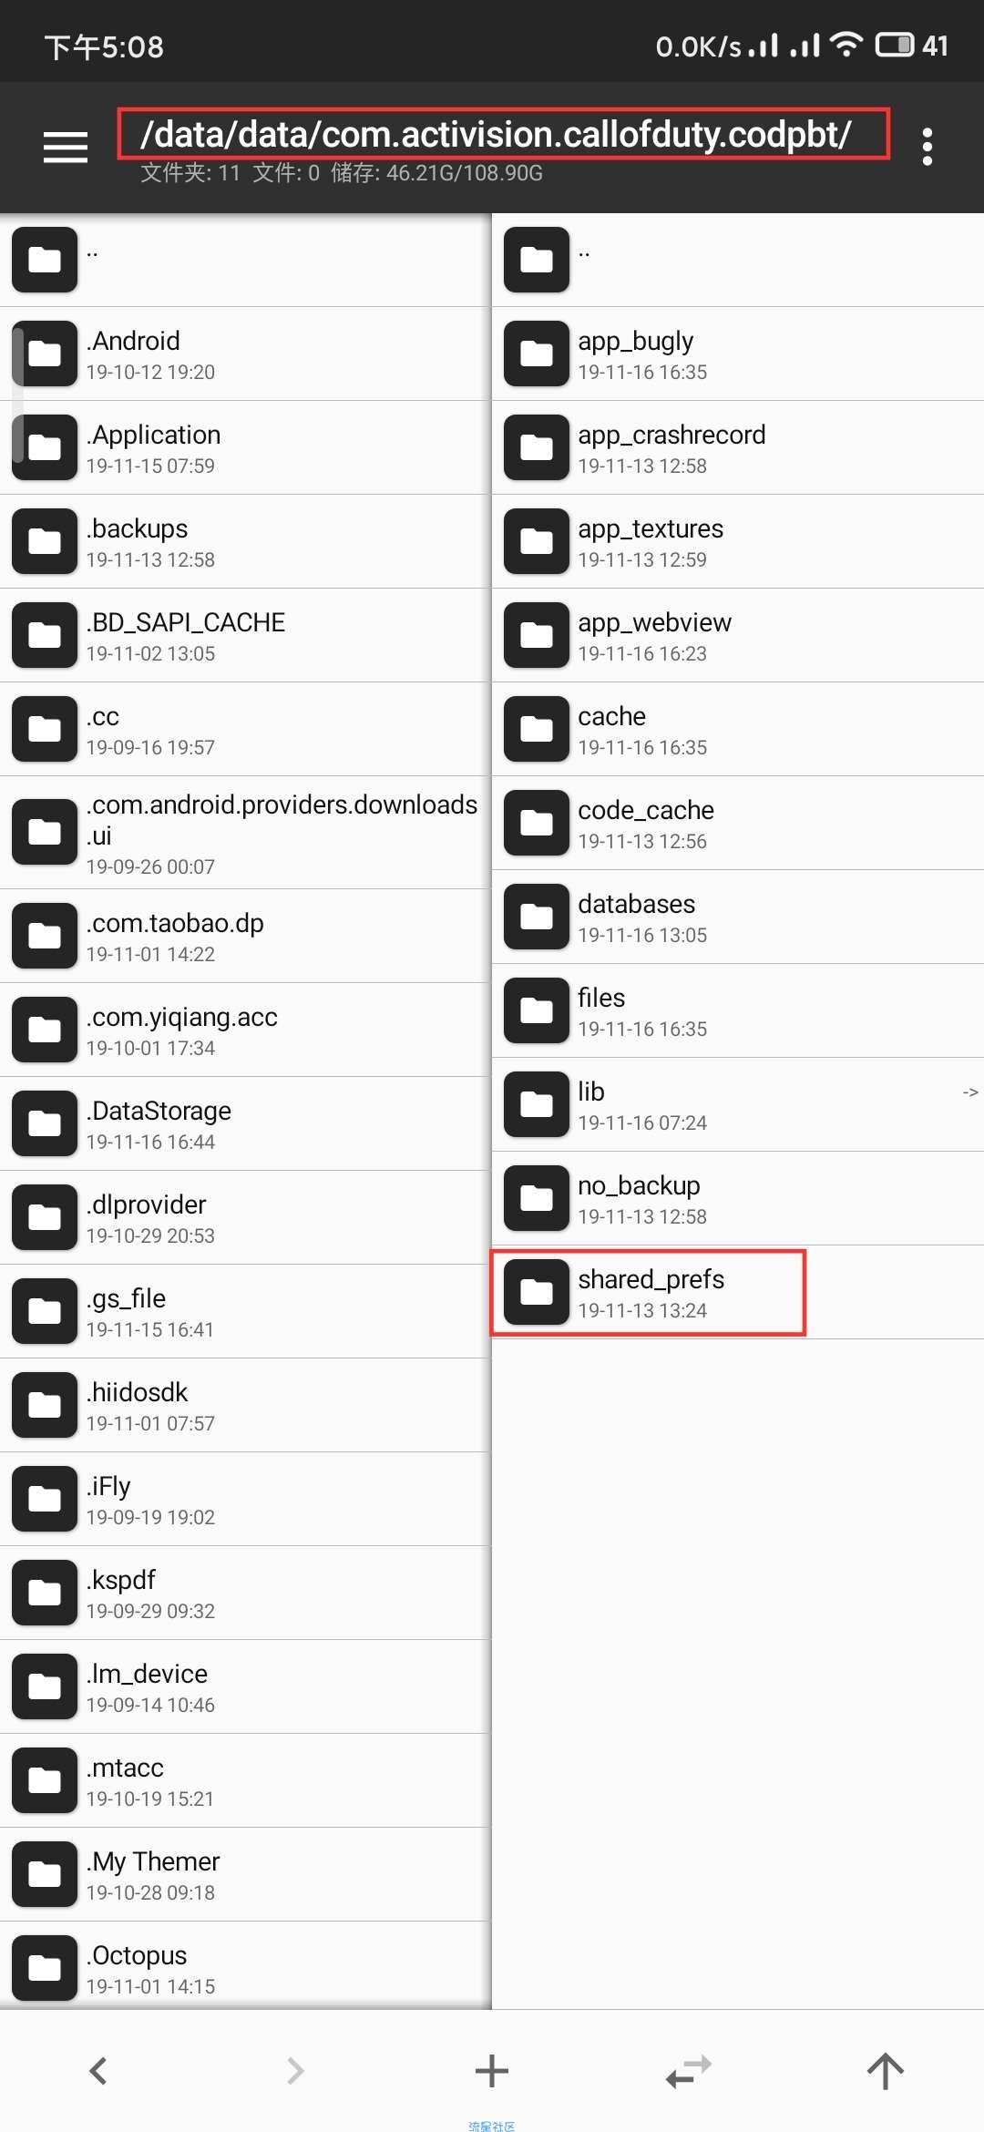Open the three-dot overflow menu
Image resolution: width=984 pixels, height=2132 pixels.
(x=928, y=147)
